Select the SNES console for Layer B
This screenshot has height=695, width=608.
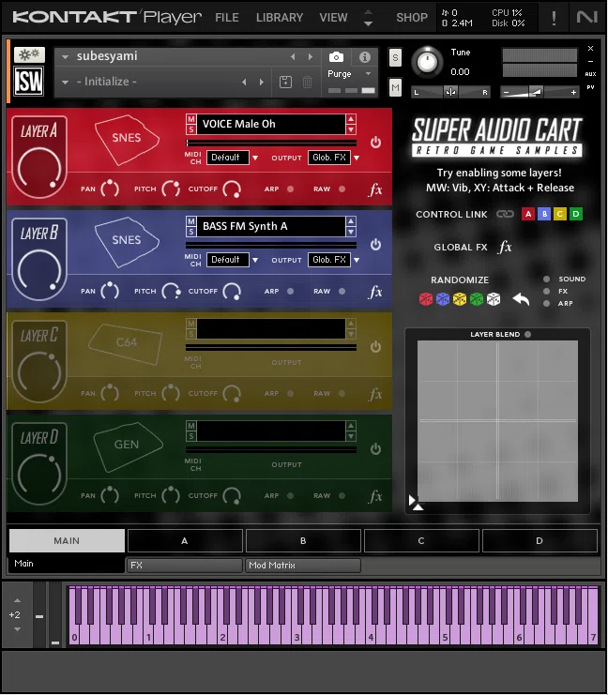click(127, 241)
